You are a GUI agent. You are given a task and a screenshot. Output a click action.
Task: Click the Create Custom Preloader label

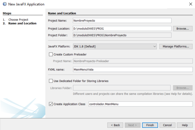(70, 55)
